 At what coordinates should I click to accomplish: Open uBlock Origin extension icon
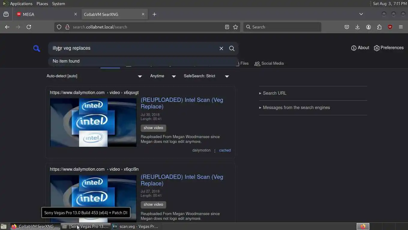[390, 27]
